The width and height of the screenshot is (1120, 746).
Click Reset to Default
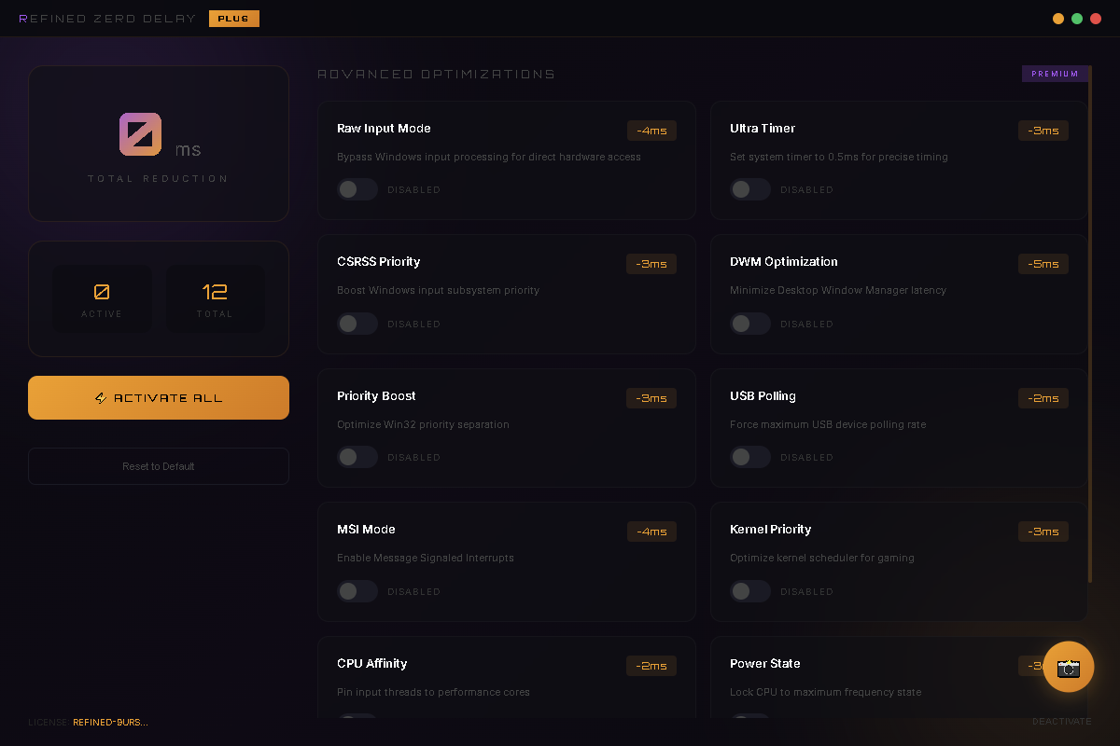159,466
